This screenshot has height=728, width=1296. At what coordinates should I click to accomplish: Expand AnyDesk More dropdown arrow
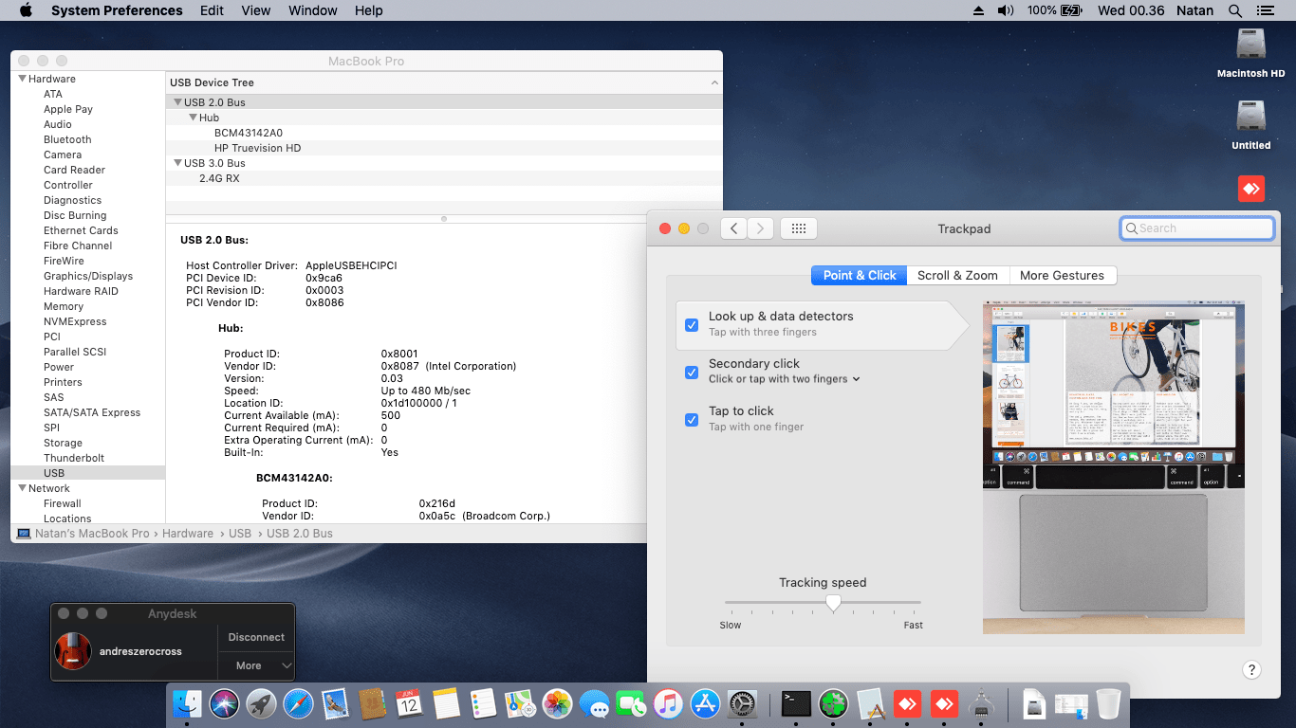[287, 666]
